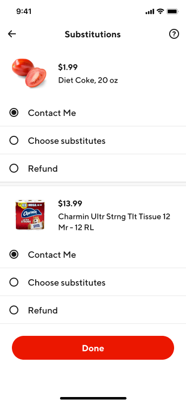This screenshot has height=404, width=186.
Task: Select Refund for Charmin tissue
Action: click(93, 310)
